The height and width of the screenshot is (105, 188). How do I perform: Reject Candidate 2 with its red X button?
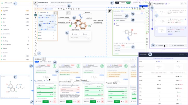(x=79, y=102)
